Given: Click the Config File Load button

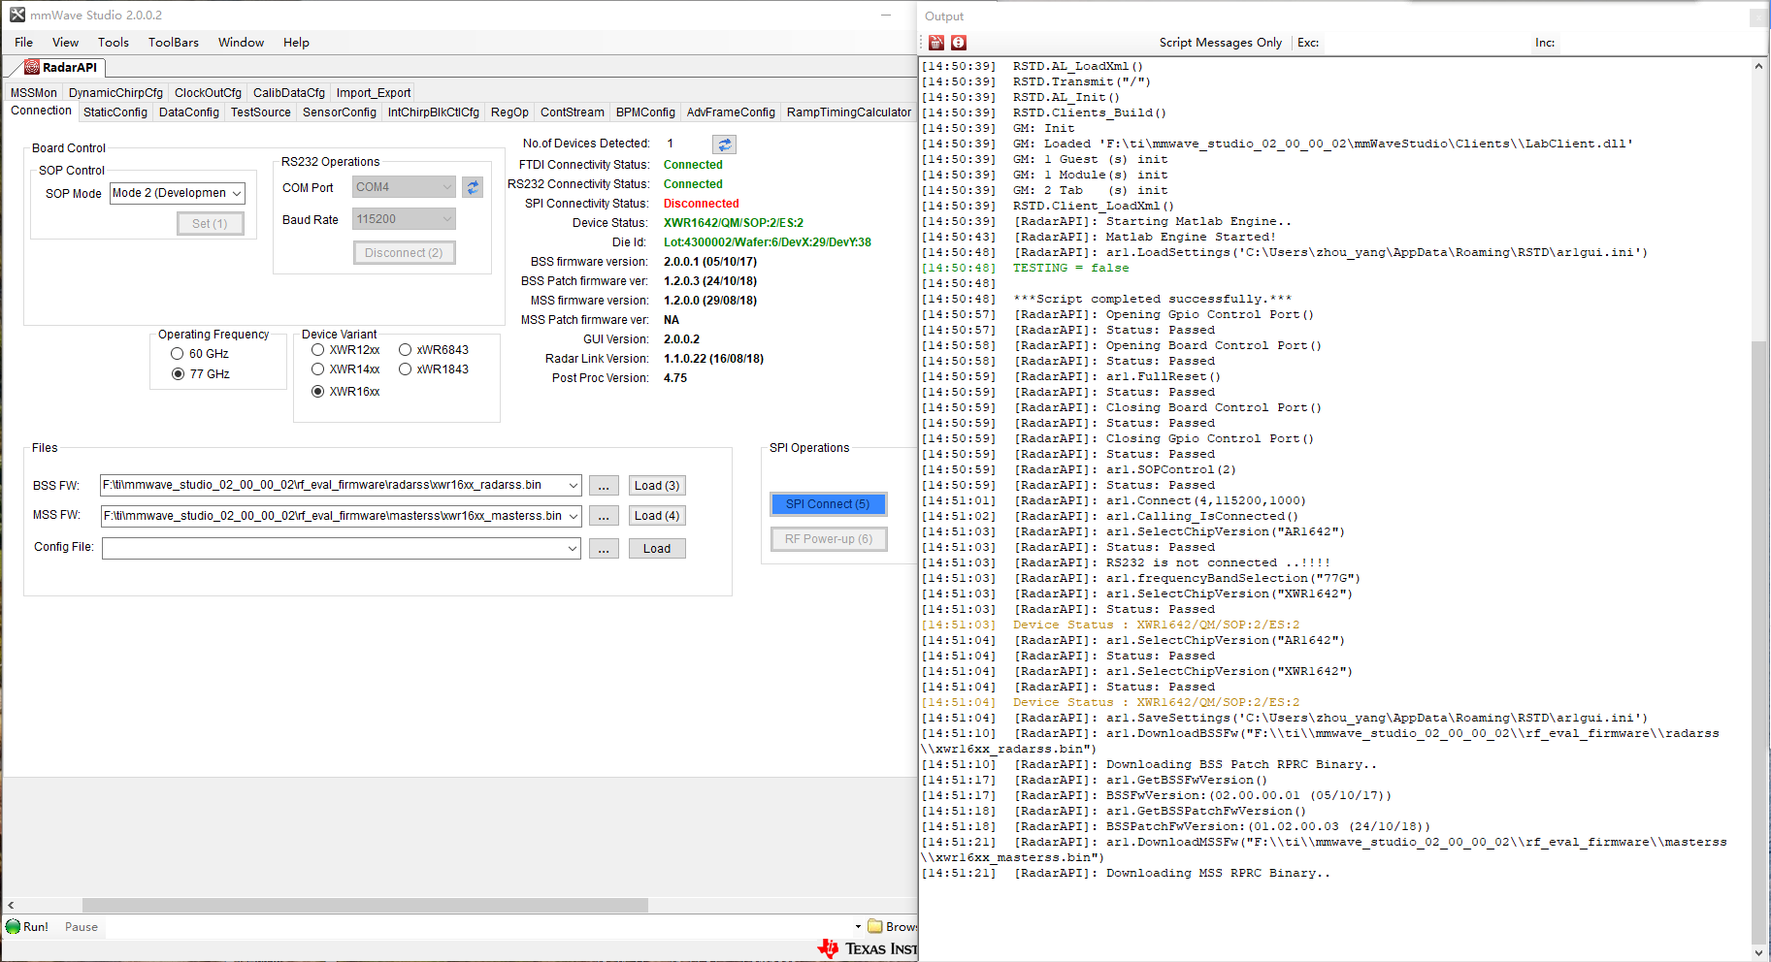Looking at the screenshot, I should (657, 549).
